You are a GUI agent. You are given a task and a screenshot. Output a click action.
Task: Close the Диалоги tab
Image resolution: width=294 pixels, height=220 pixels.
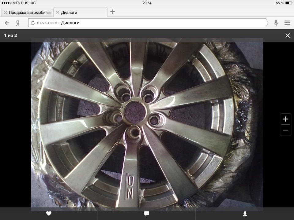(58, 13)
